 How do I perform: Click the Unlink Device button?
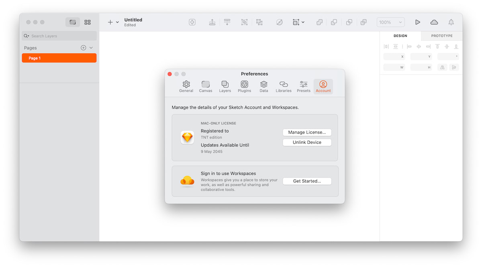[x=307, y=142]
